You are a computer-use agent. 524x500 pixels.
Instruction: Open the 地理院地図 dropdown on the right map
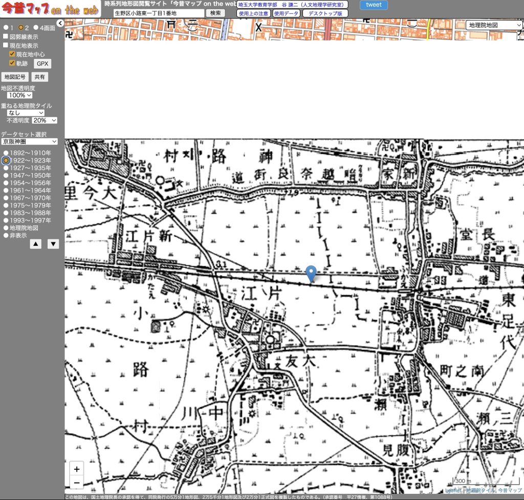[494, 25]
